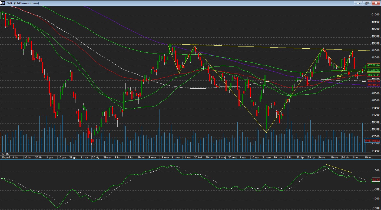
Task: Click the "9 mar" date label
Action: 153,157
